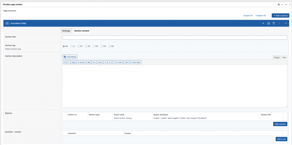Image resolution: width=292 pixels, height=145 pixels.
Task: Click the Question column header
Action: [x=72, y=133]
